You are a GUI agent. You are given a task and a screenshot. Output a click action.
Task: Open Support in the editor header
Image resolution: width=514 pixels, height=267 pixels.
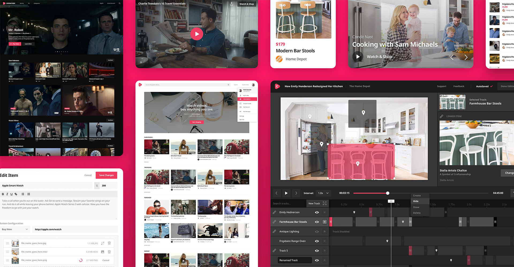tap(442, 86)
